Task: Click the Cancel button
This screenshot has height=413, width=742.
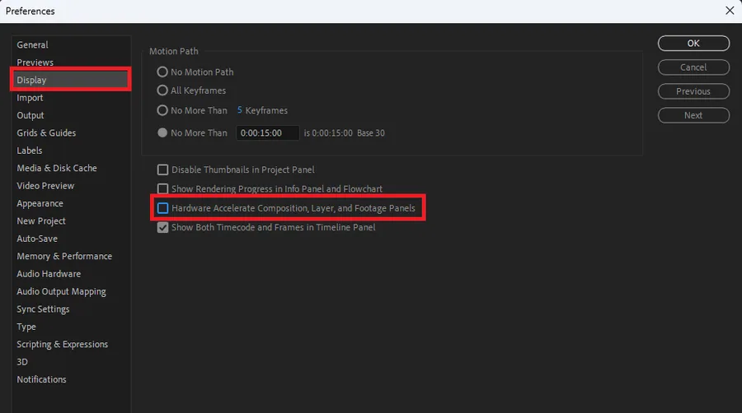Action: [x=693, y=67]
